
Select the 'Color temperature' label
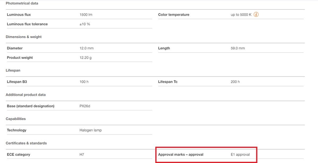174,15
